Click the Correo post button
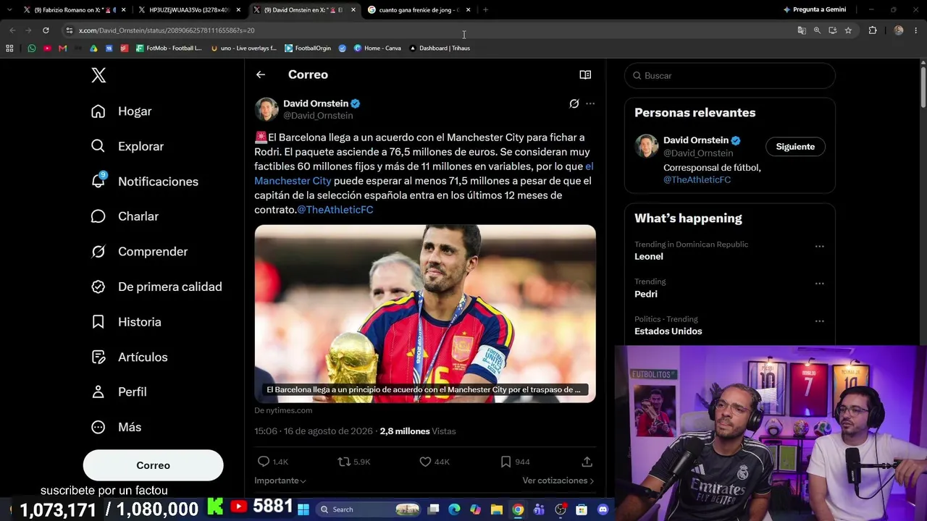Viewport: 927px width, 521px height. [153, 465]
